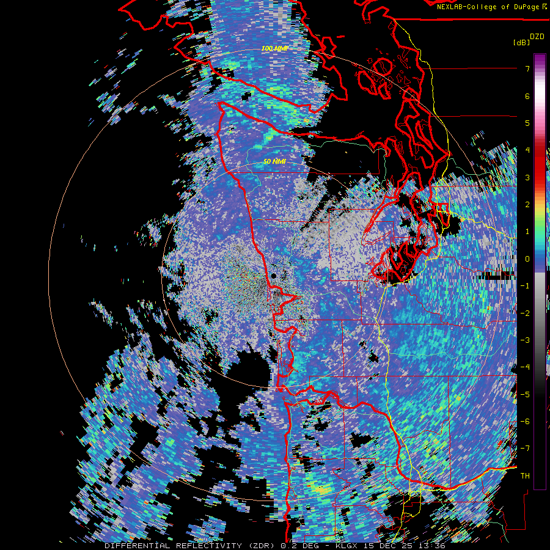Click the bottom Differential Reflectivity caption
Viewport: 550px width, 550px height.
click(274, 546)
